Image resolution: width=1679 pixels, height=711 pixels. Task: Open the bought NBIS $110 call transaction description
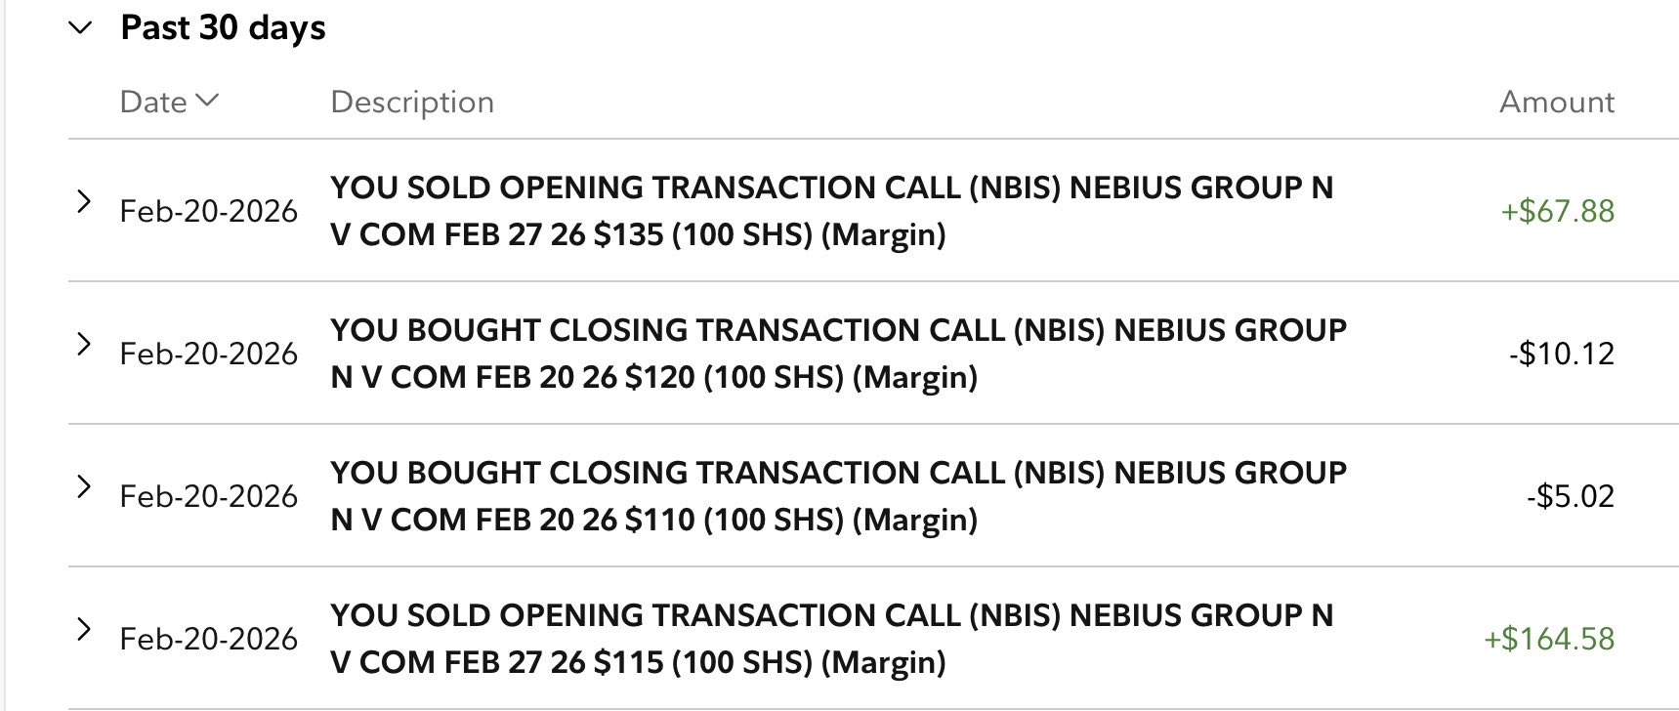838,495
